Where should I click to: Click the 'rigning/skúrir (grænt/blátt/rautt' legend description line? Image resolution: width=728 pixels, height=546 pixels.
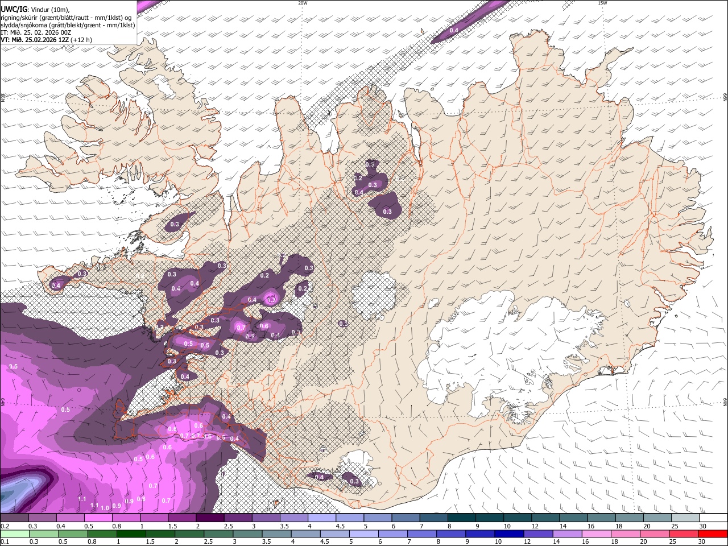point(66,17)
